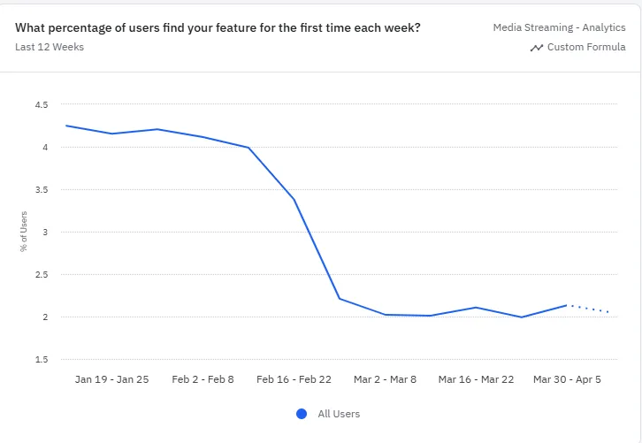Click the Feb 16 - Feb 22 axis label
This screenshot has height=443, width=642.
(x=294, y=379)
